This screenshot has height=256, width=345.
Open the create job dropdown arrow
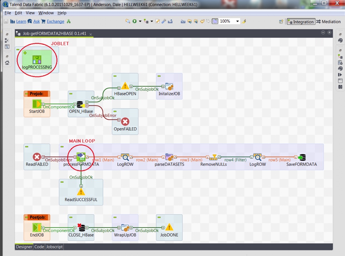pos(151,21)
